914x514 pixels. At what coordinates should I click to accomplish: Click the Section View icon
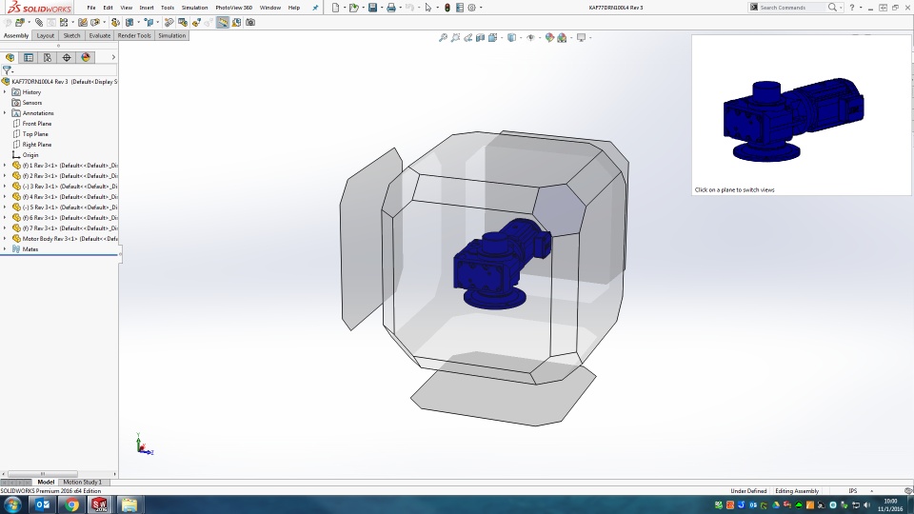pyautogui.click(x=480, y=37)
